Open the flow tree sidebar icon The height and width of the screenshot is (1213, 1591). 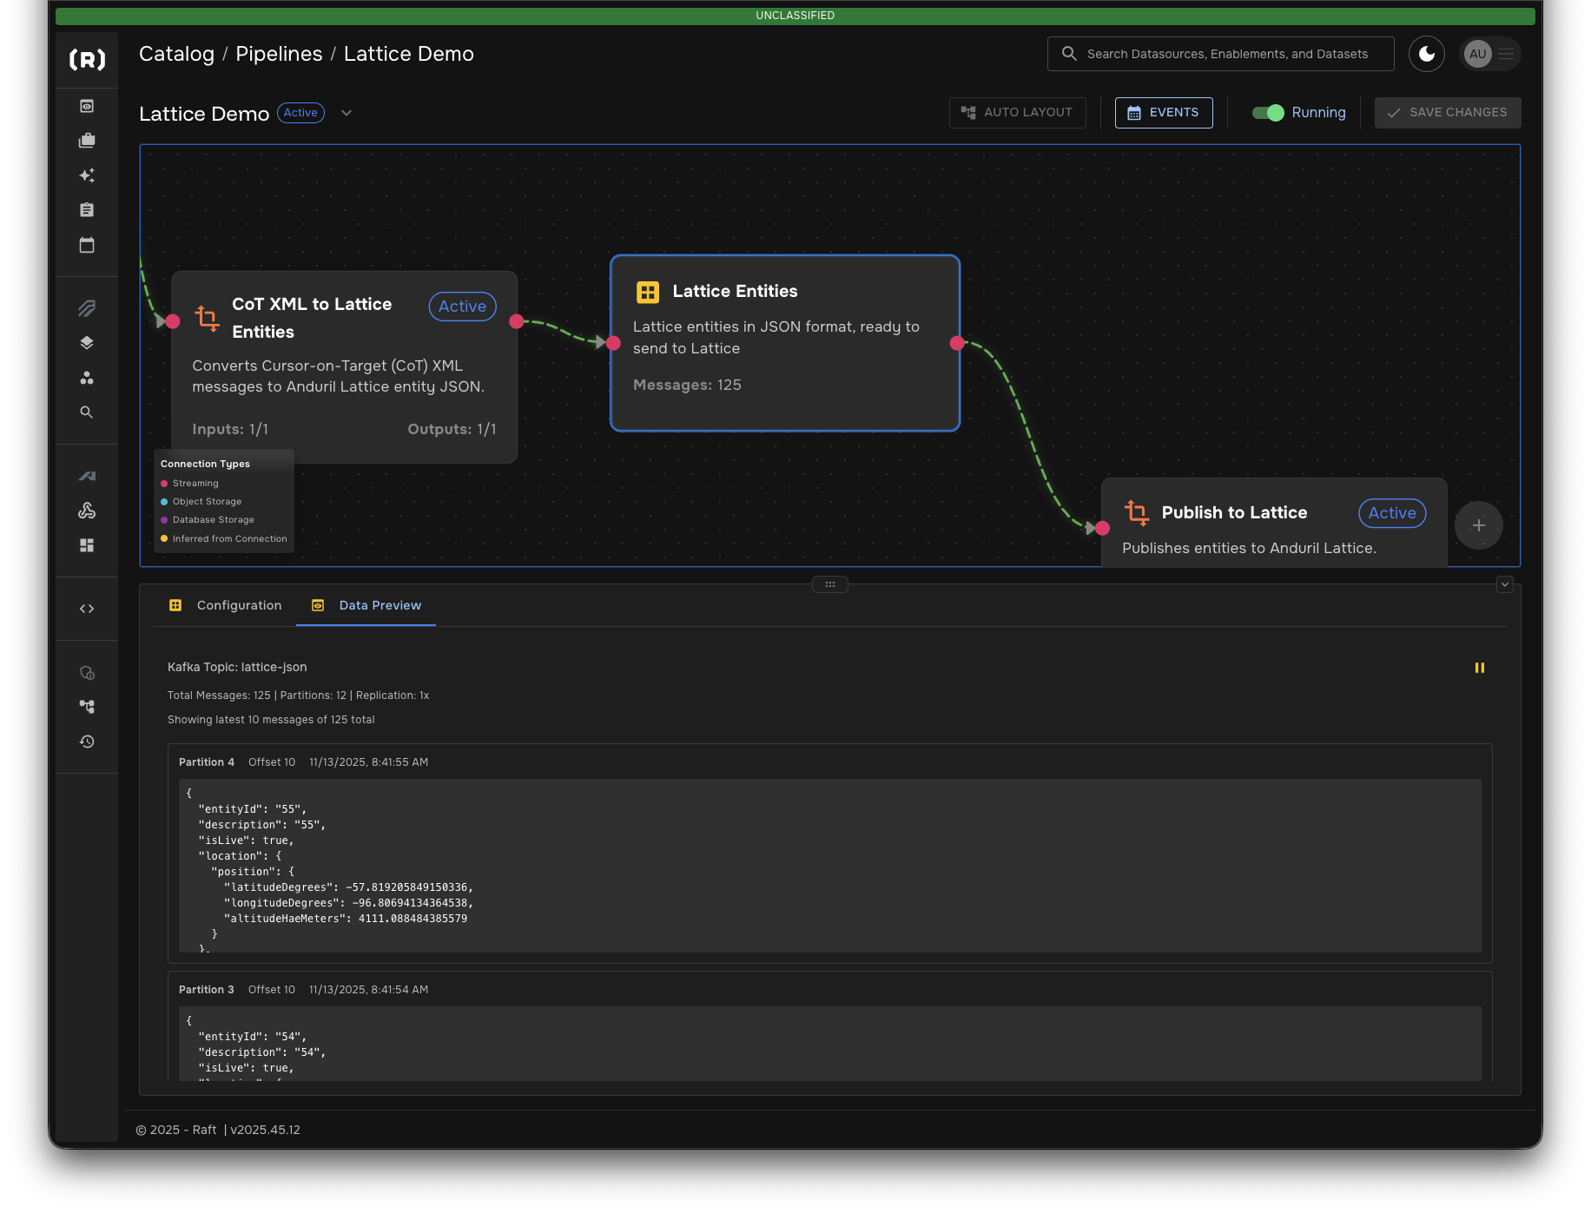[87, 707]
